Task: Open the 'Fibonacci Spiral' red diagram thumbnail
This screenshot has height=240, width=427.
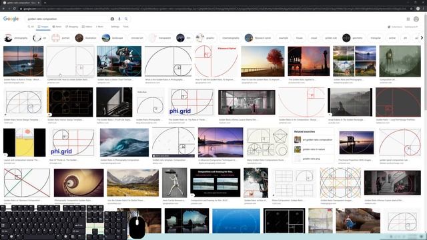Action: pyautogui.click(x=216, y=61)
